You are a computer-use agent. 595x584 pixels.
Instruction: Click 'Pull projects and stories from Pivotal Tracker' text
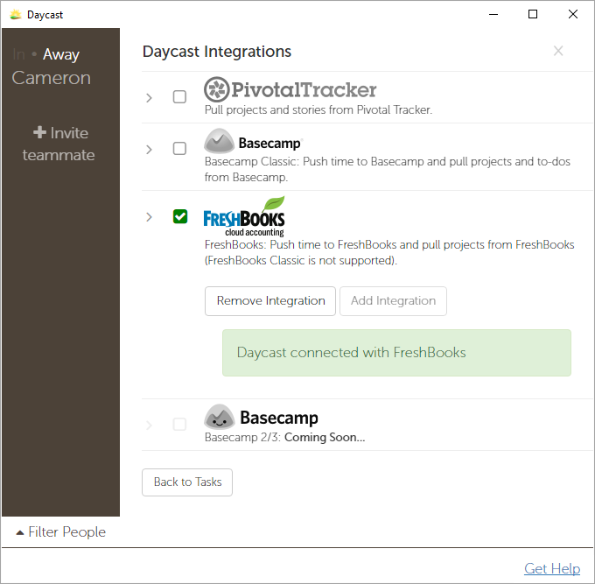[318, 109]
